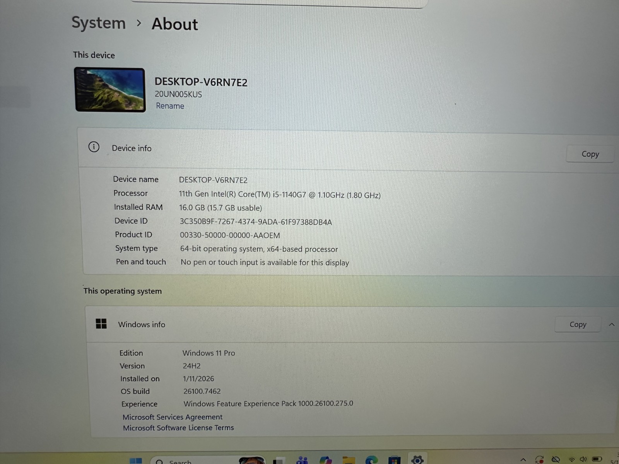Viewport: 619px width, 464px height.
Task: Copy the Windows info details
Action: pyautogui.click(x=578, y=324)
